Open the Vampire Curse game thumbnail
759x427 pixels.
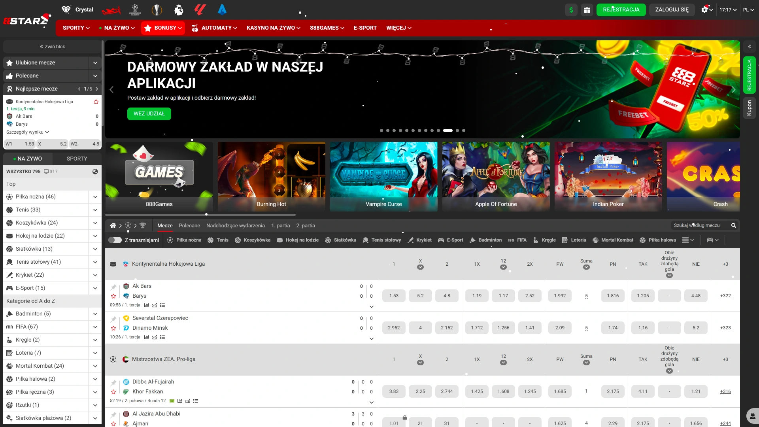point(383,177)
